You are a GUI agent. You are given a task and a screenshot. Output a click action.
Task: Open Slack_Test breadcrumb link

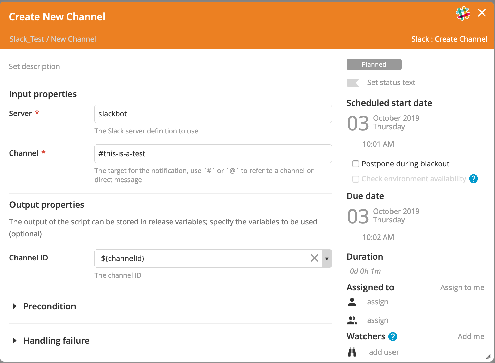pyautogui.click(x=27, y=39)
